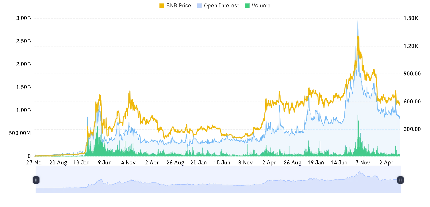430x207 pixels.
Task: Click the 3.00B left axis label
Action: pyautogui.click(x=24, y=18)
